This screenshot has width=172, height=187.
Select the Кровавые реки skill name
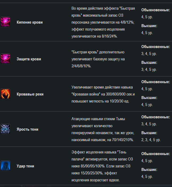[x=30, y=94]
